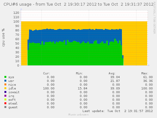Click the blue usr legend swatch
157x118 pixels.
5,81
